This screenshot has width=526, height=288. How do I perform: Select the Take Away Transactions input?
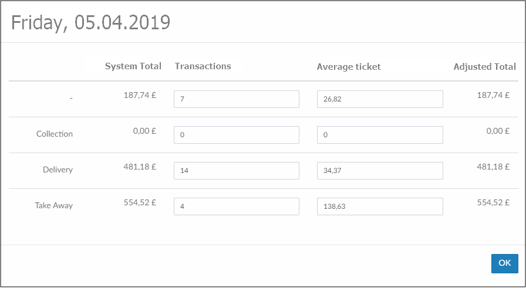coord(236,206)
